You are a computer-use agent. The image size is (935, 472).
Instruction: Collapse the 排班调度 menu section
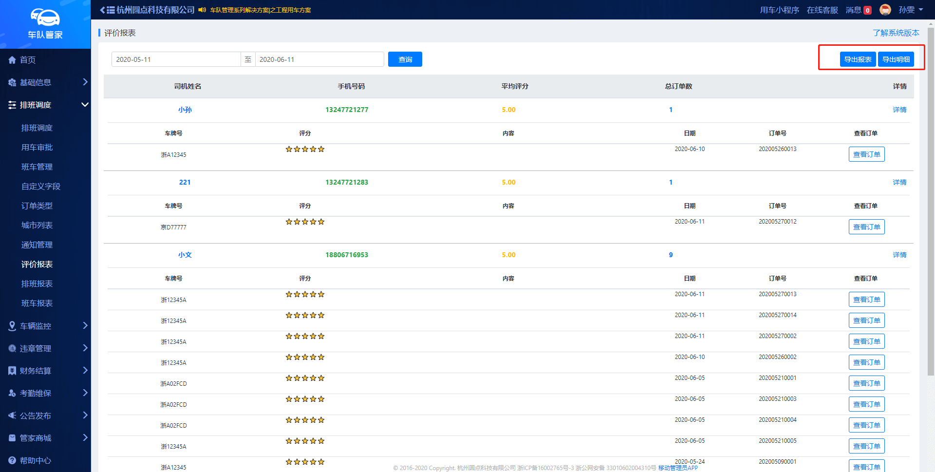tap(85, 105)
